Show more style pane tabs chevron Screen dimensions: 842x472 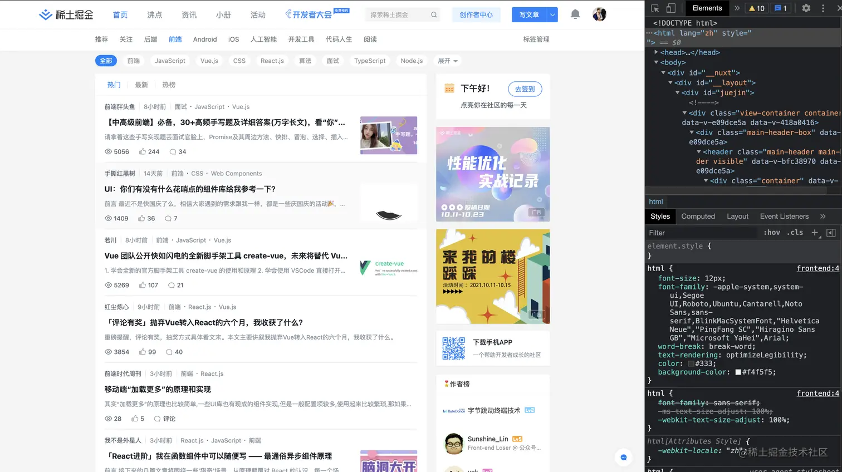tap(823, 217)
